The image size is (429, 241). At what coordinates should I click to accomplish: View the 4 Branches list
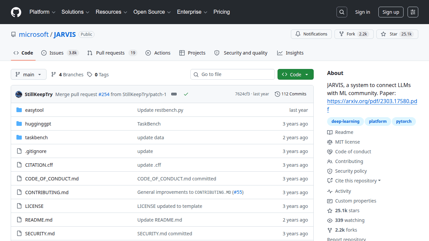67,75
